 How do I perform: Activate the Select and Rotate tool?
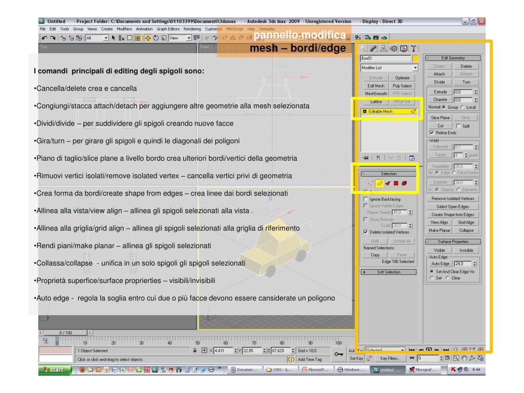156,38
